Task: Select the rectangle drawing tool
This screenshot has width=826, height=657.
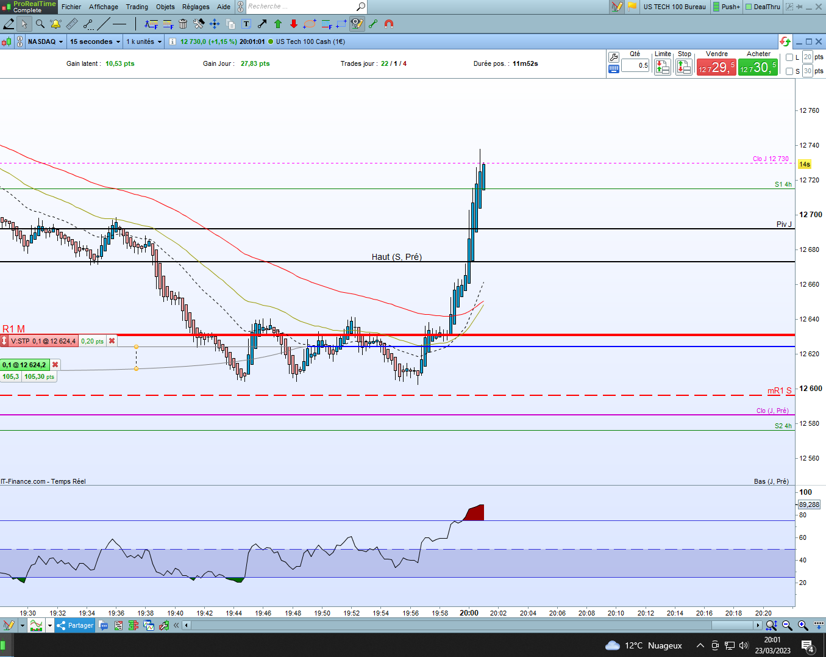Action: pyautogui.click(x=341, y=24)
